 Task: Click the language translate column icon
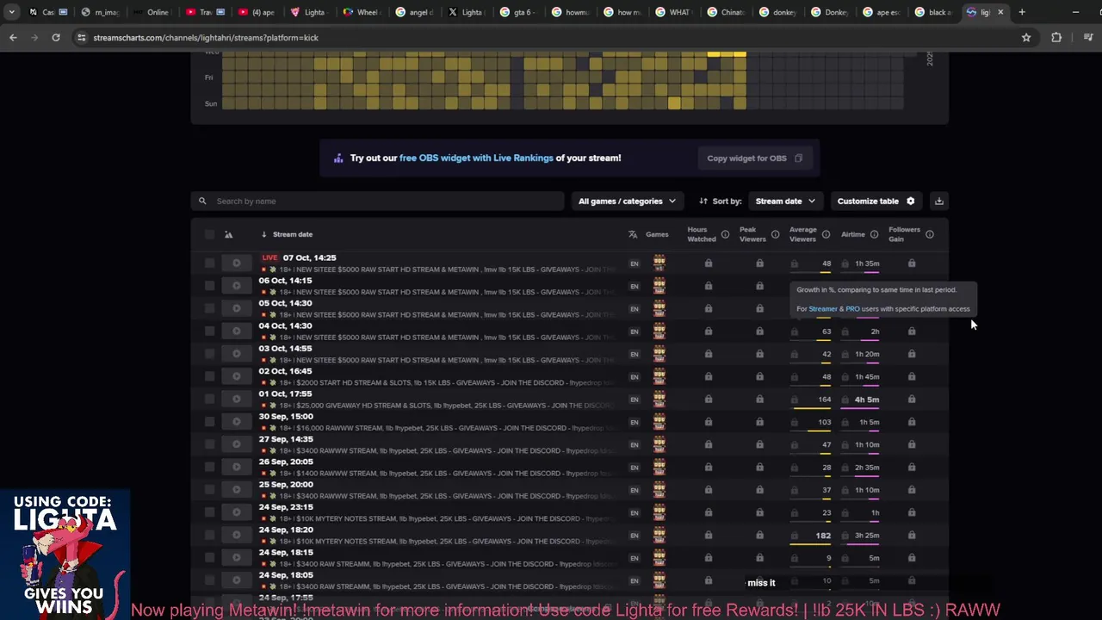633,234
